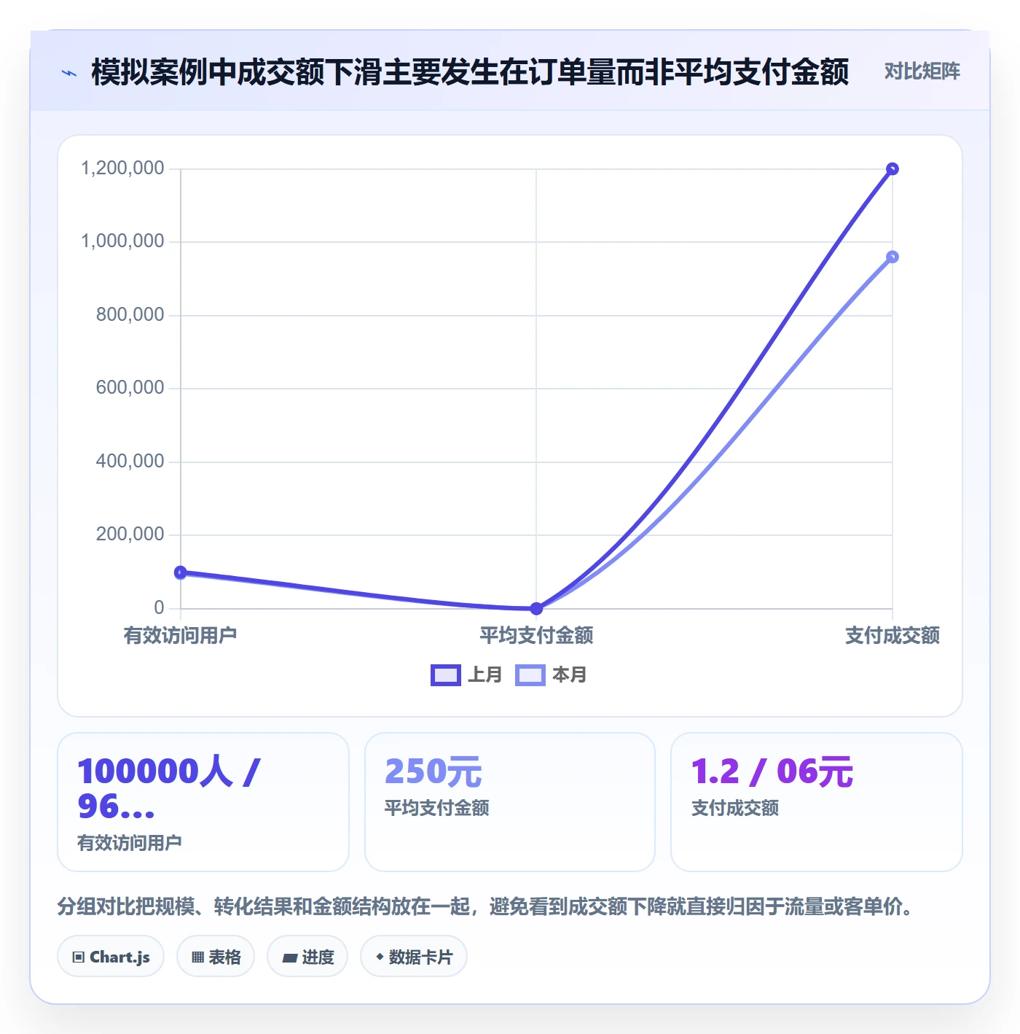
Task: Select the 进度 tag chip
Action: point(307,957)
